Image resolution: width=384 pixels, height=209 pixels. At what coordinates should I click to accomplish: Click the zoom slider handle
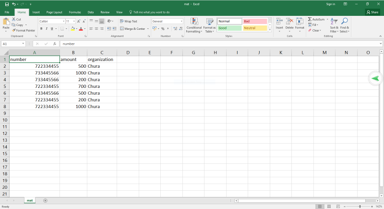(x=360, y=207)
